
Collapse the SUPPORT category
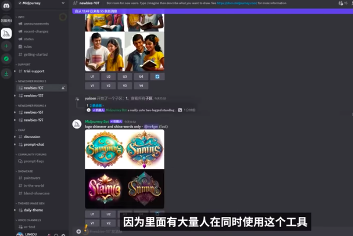[x=23, y=65]
